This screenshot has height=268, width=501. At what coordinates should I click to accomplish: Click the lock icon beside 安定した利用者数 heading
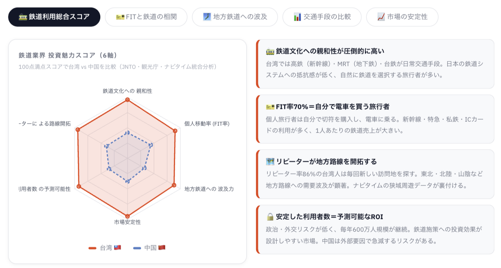270,217
